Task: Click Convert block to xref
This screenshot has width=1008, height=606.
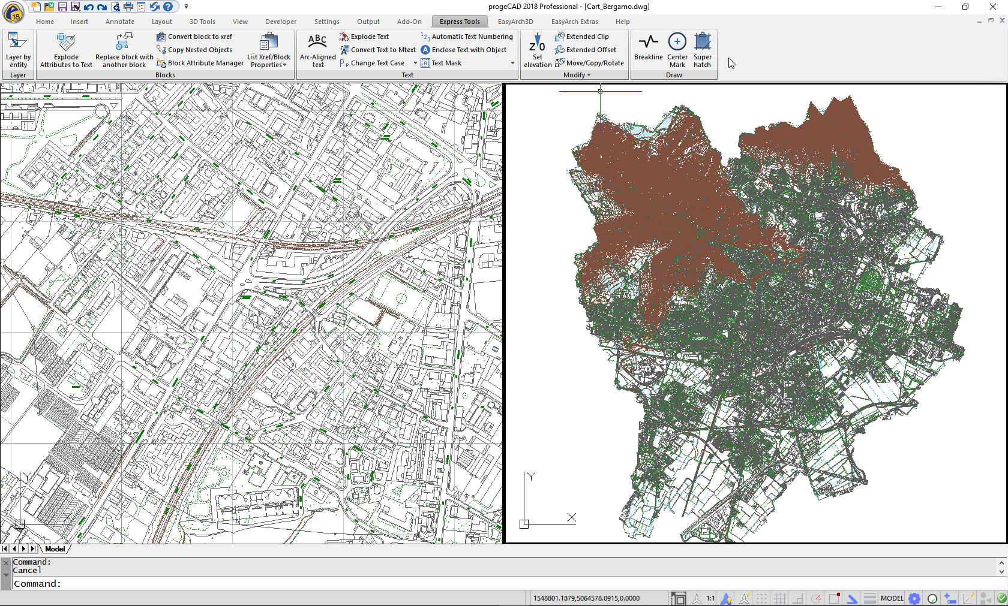Action: pos(194,37)
